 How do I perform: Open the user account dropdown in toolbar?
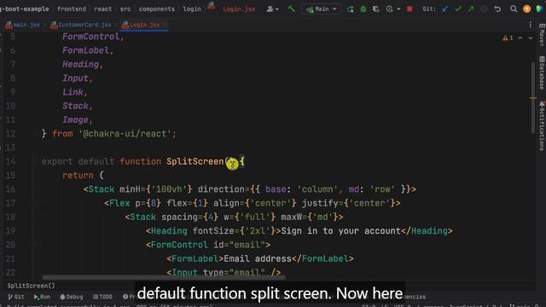[x=272, y=9]
